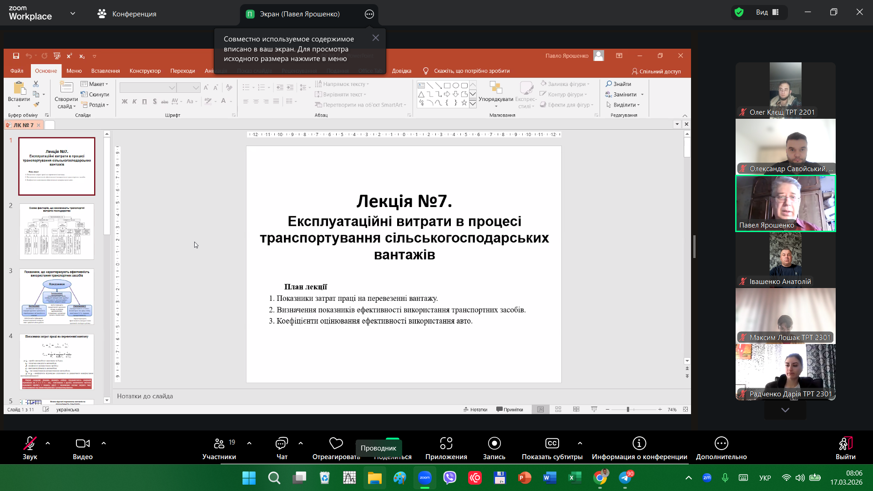
Task: Dismiss the shared content notification
Action: (375, 38)
